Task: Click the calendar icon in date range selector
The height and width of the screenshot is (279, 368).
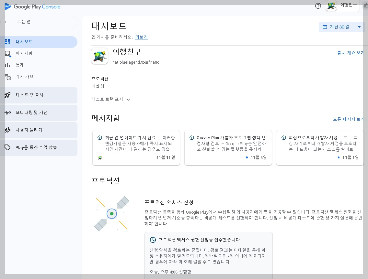Action: 325,27
